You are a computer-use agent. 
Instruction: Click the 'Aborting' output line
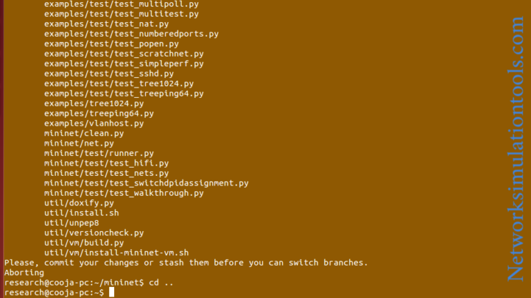[x=24, y=273]
